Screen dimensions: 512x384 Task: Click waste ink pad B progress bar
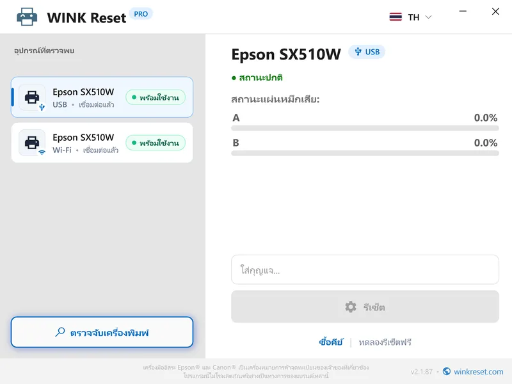click(x=365, y=154)
